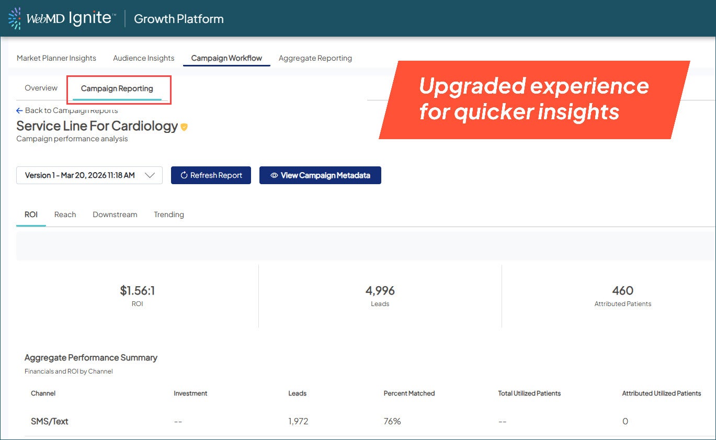Click the WebMD Ignite starburst logo
The image size is (716, 440).
(x=15, y=18)
